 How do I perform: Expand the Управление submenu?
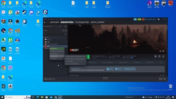click(x=57, y=56)
